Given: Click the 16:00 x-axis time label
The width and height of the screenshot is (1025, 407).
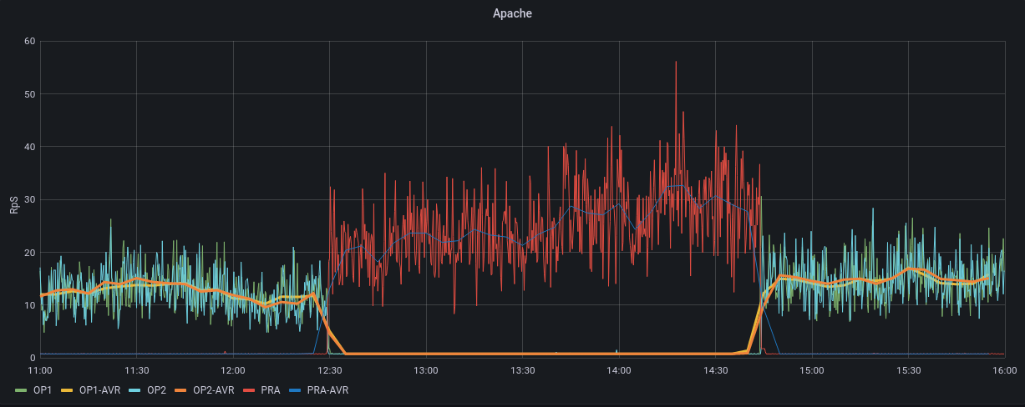Looking at the screenshot, I should [x=1003, y=370].
